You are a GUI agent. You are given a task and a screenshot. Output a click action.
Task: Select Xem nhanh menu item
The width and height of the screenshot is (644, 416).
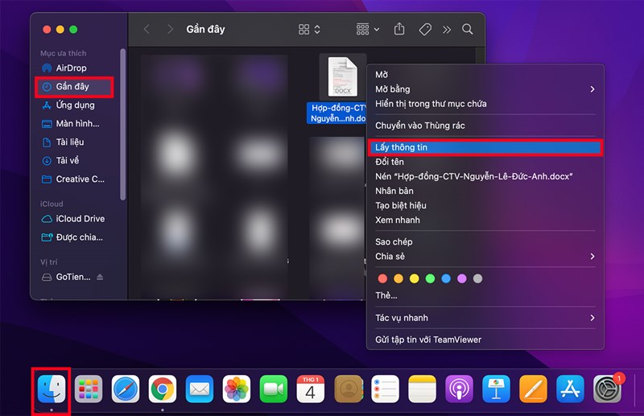click(485, 220)
